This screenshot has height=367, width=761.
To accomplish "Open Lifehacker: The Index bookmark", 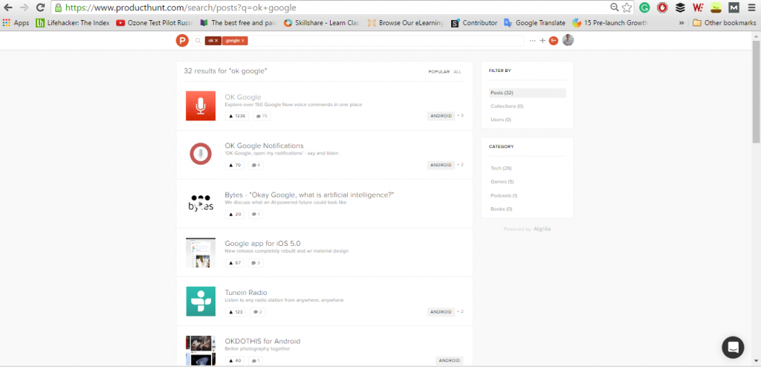I will [x=73, y=23].
